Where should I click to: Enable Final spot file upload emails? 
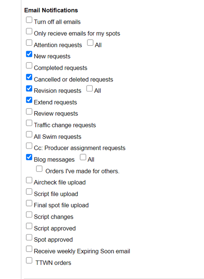[x=29, y=203]
